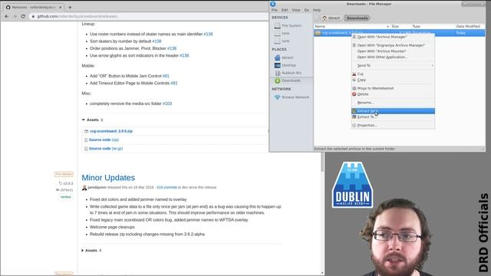The height and width of the screenshot is (276, 491).
Task: Open View menu in File Manager
Action: coord(295,10)
